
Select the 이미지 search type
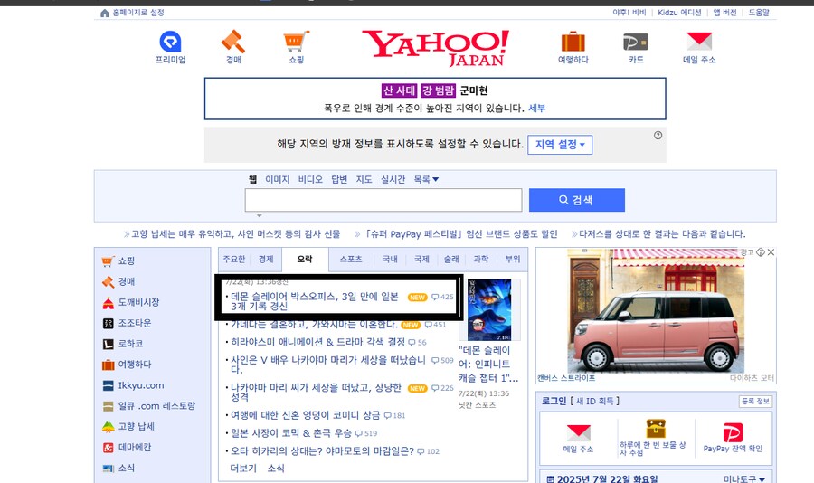click(x=278, y=179)
